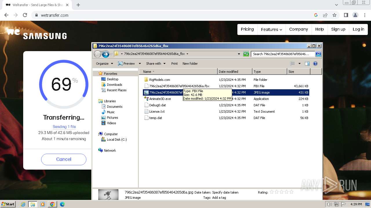Image resolution: width=371 pixels, height=208 pixels.
Task: Click the Explorer search field
Action: 283,54
